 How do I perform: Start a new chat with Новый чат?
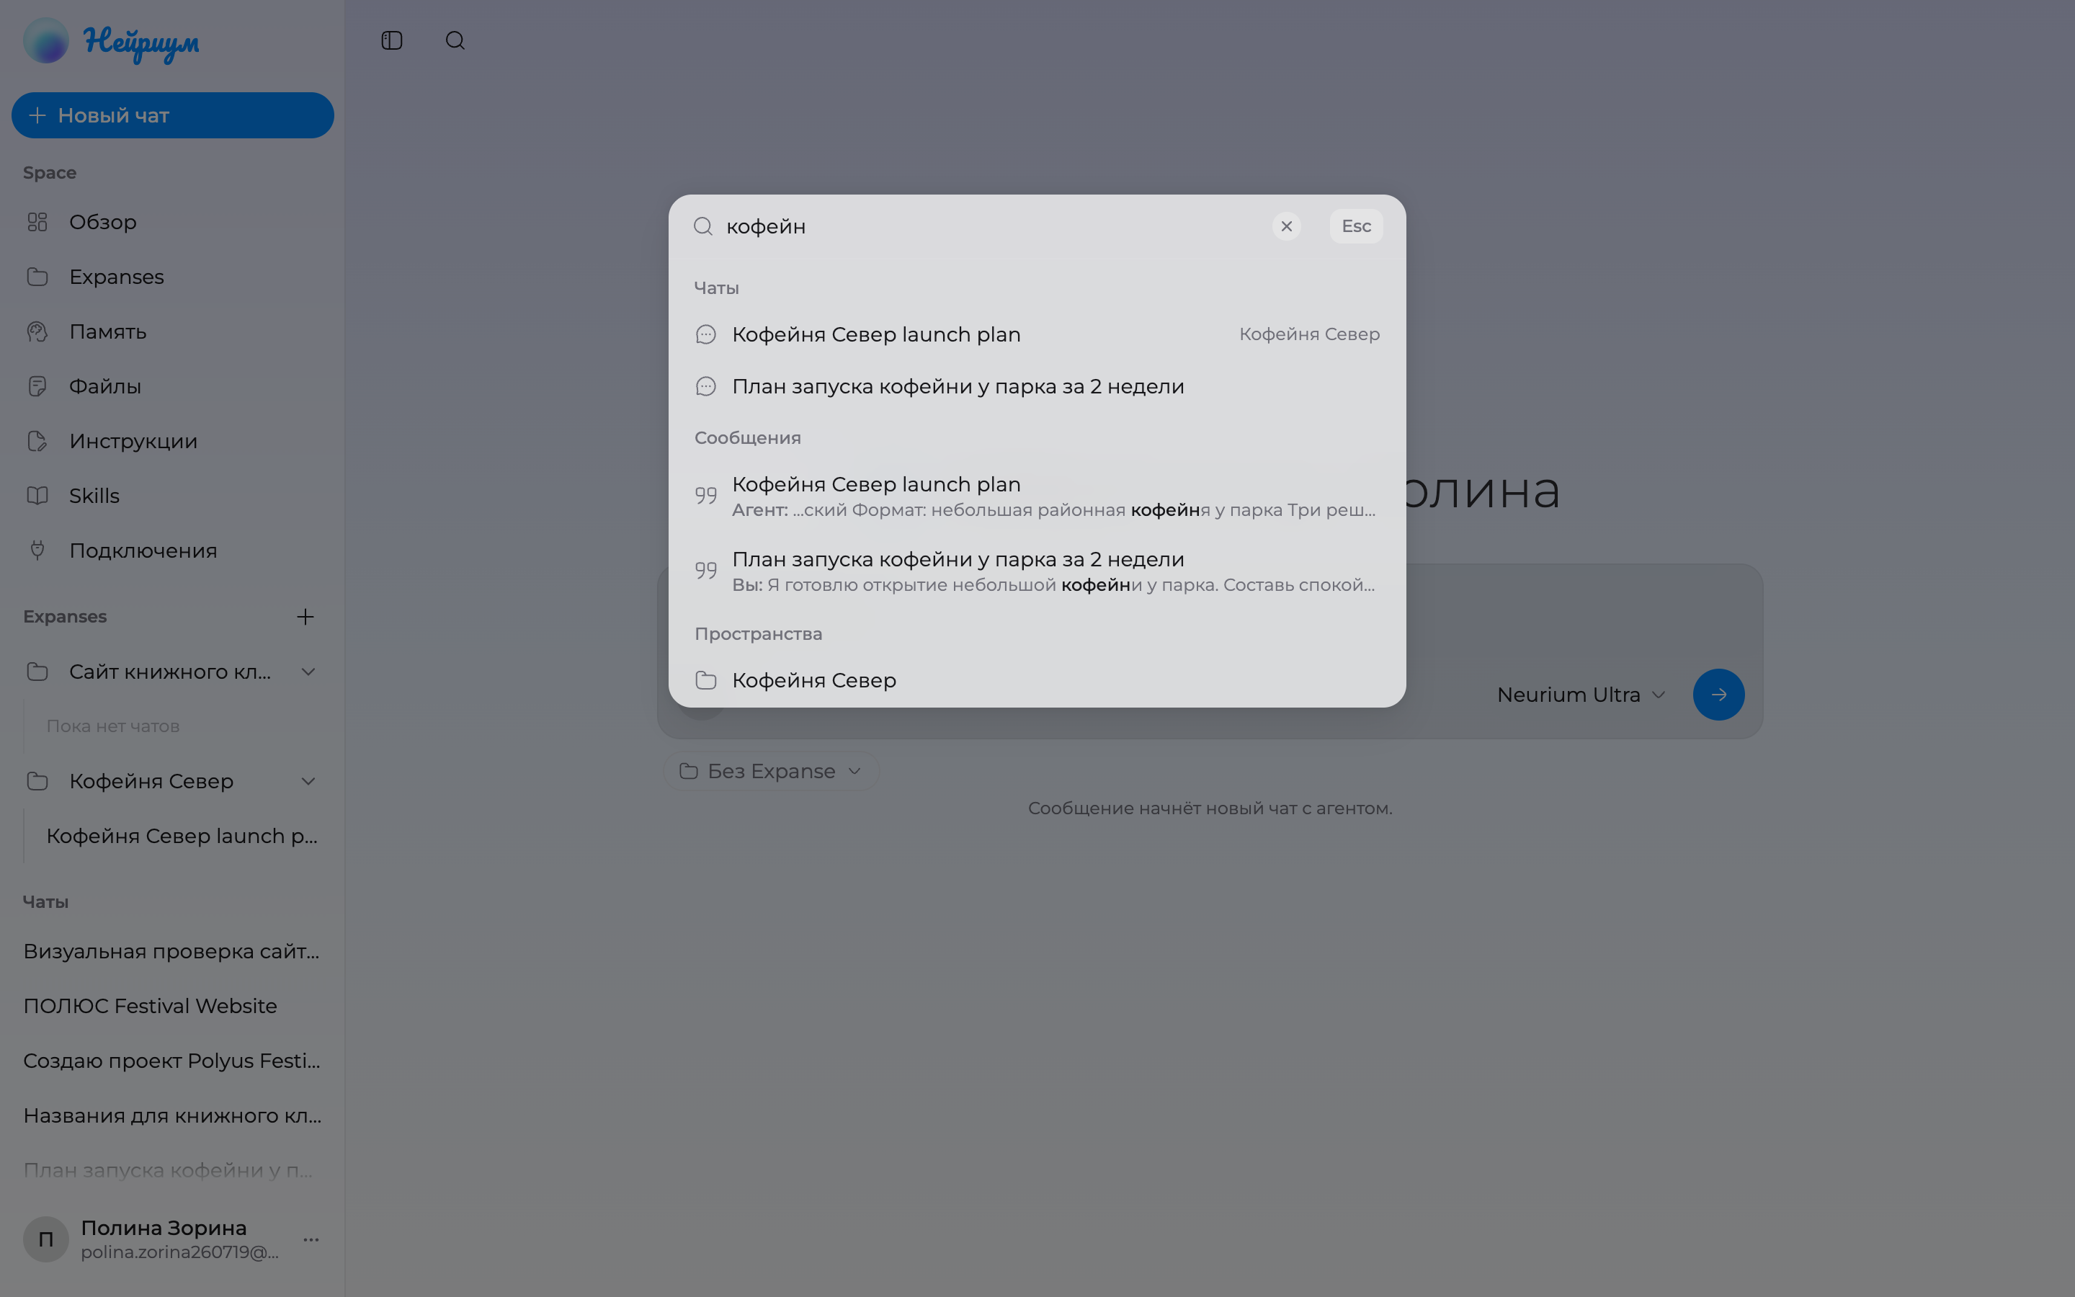click(x=172, y=115)
